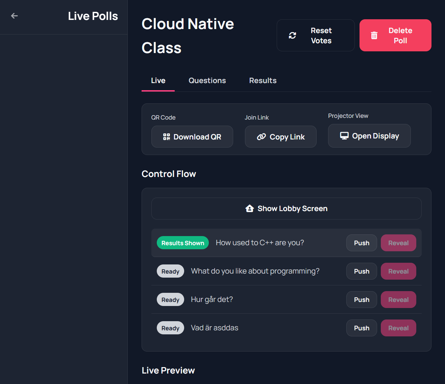The height and width of the screenshot is (384, 445).
Task: Reveal answers for How used to C++ are you?
Action: (x=398, y=242)
